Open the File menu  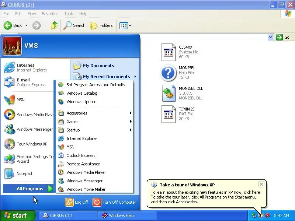6,14
